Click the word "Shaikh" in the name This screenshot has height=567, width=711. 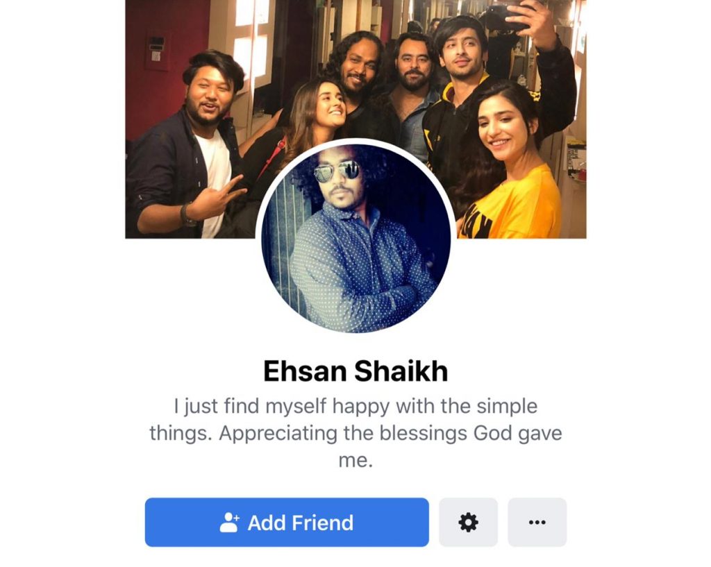(401, 371)
